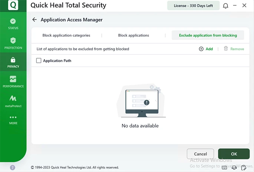Viewport: 254px width, 172px height.
Task: Tick the Application Path checkbox
Action: coord(39,61)
